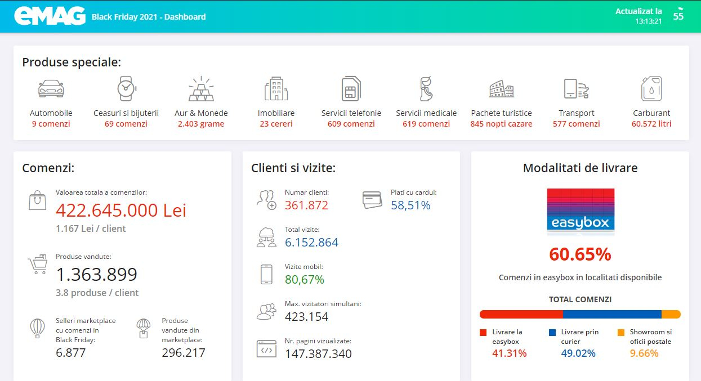The image size is (701, 381).
Task: Click the shopping bag icon in Comenzi panel
Action: pyautogui.click(x=37, y=200)
